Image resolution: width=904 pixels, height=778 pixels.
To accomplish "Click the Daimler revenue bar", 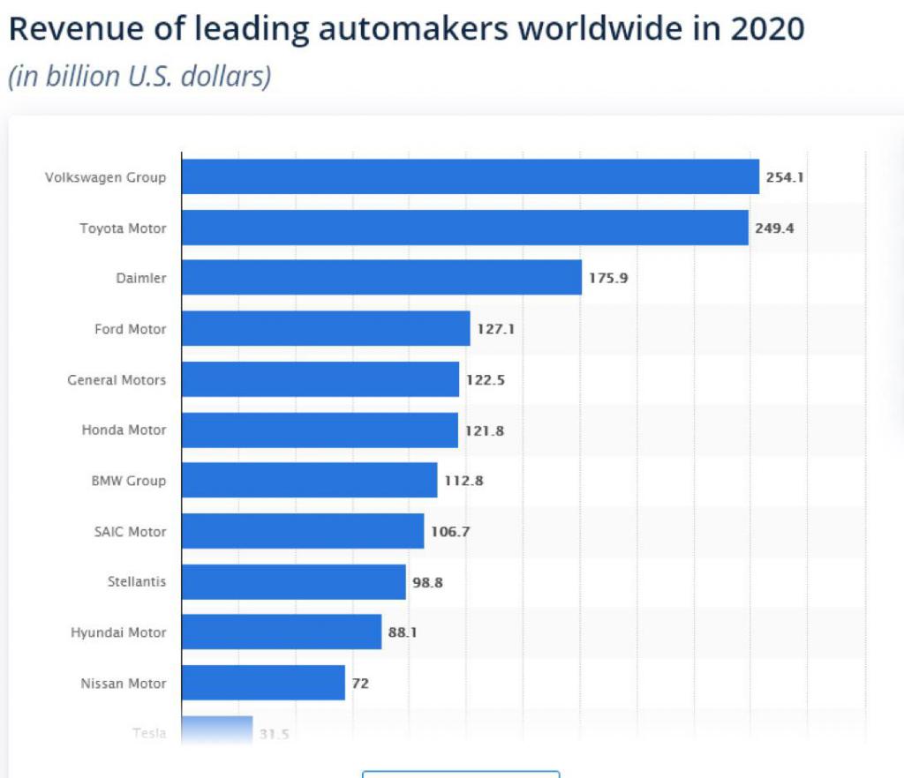I will tap(381, 278).
